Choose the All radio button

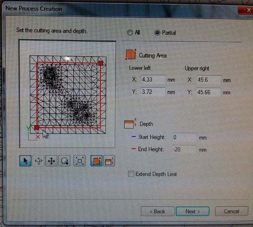130,32
